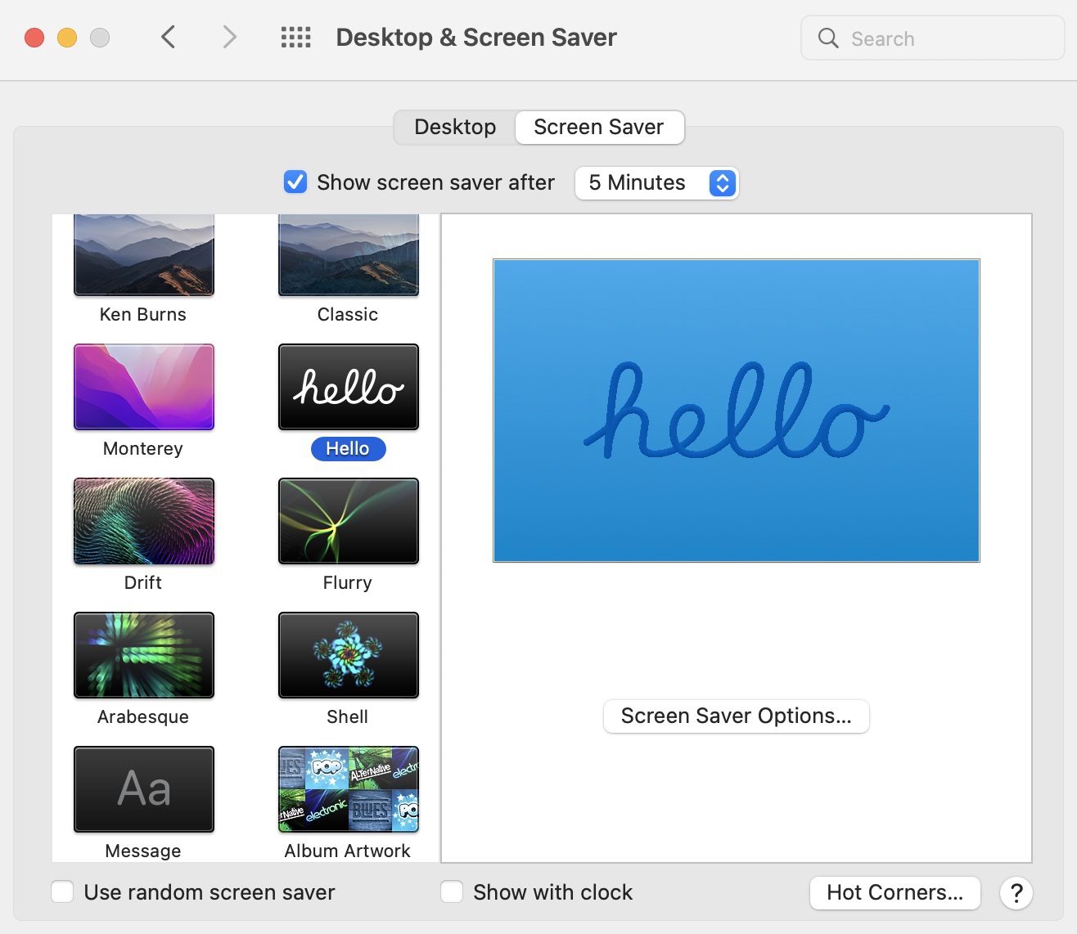Choose the Arabesque screen saver icon
The image size is (1077, 934).
point(144,655)
